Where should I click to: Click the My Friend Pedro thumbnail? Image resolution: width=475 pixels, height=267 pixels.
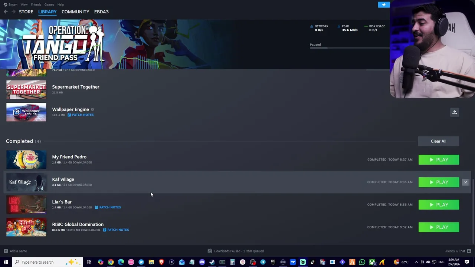click(x=26, y=159)
